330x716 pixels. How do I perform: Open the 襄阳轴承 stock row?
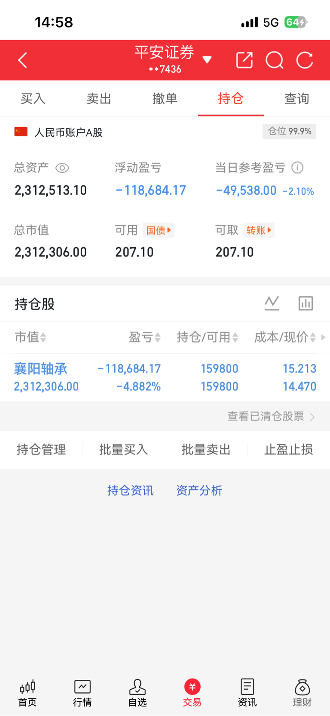coord(165,378)
